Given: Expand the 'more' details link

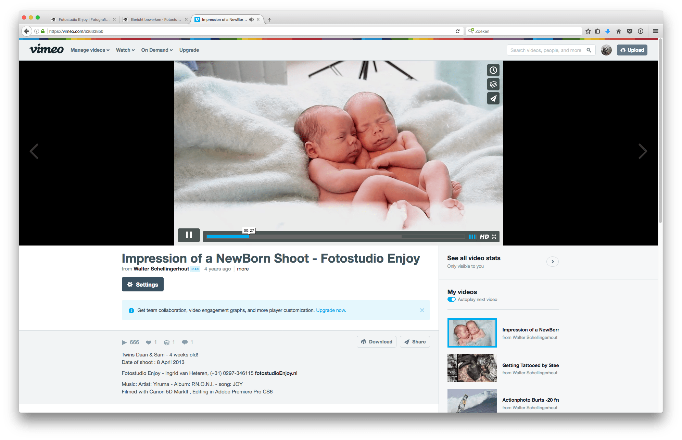Looking at the screenshot, I should click(x=243, y=269).
